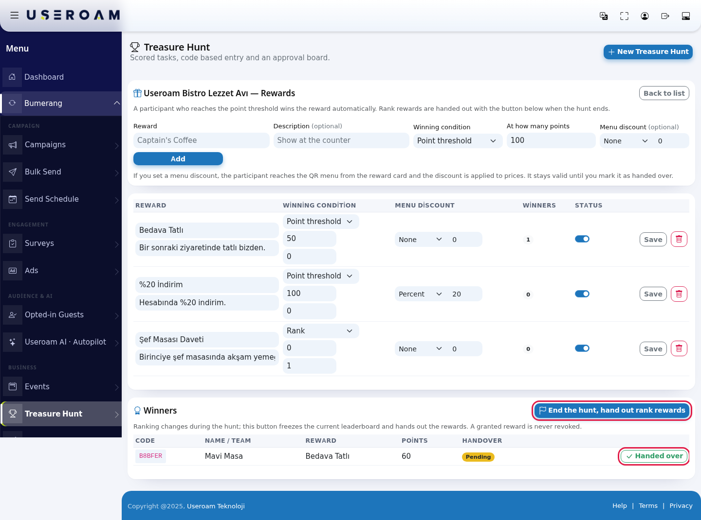Screen dimensions: 701x520
Task: Delete the Şef Masası Daveti reward
Action: click(x=679, y=348)
